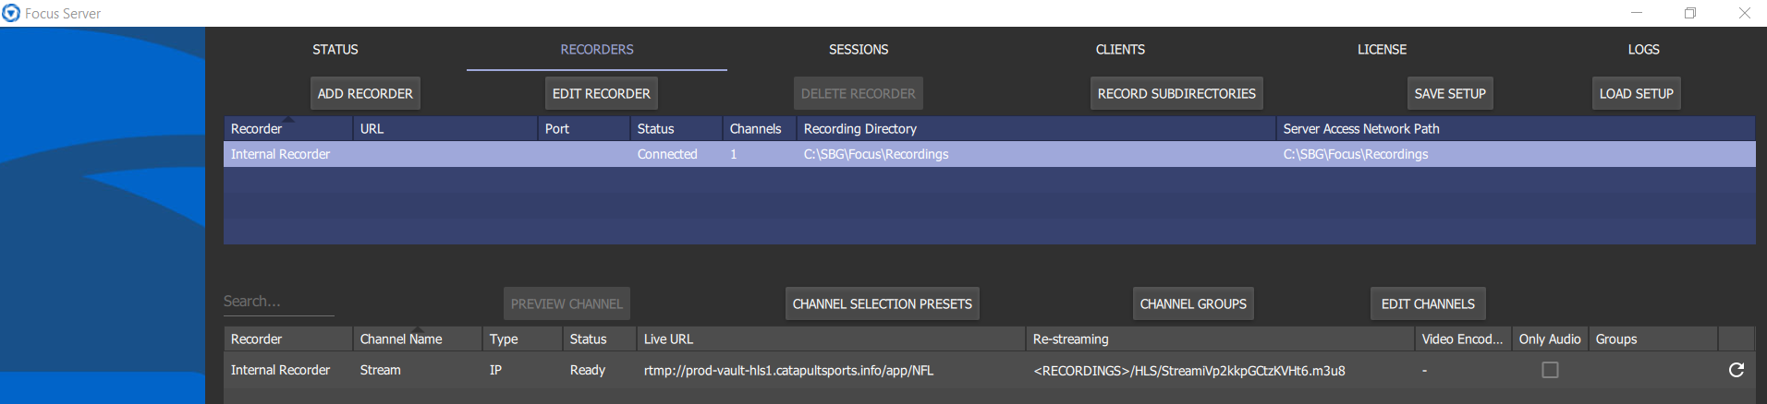Screen dimensions: 1767x404
Task: Go to the CLIENTS tab
Action: [x=1120, y=50]
